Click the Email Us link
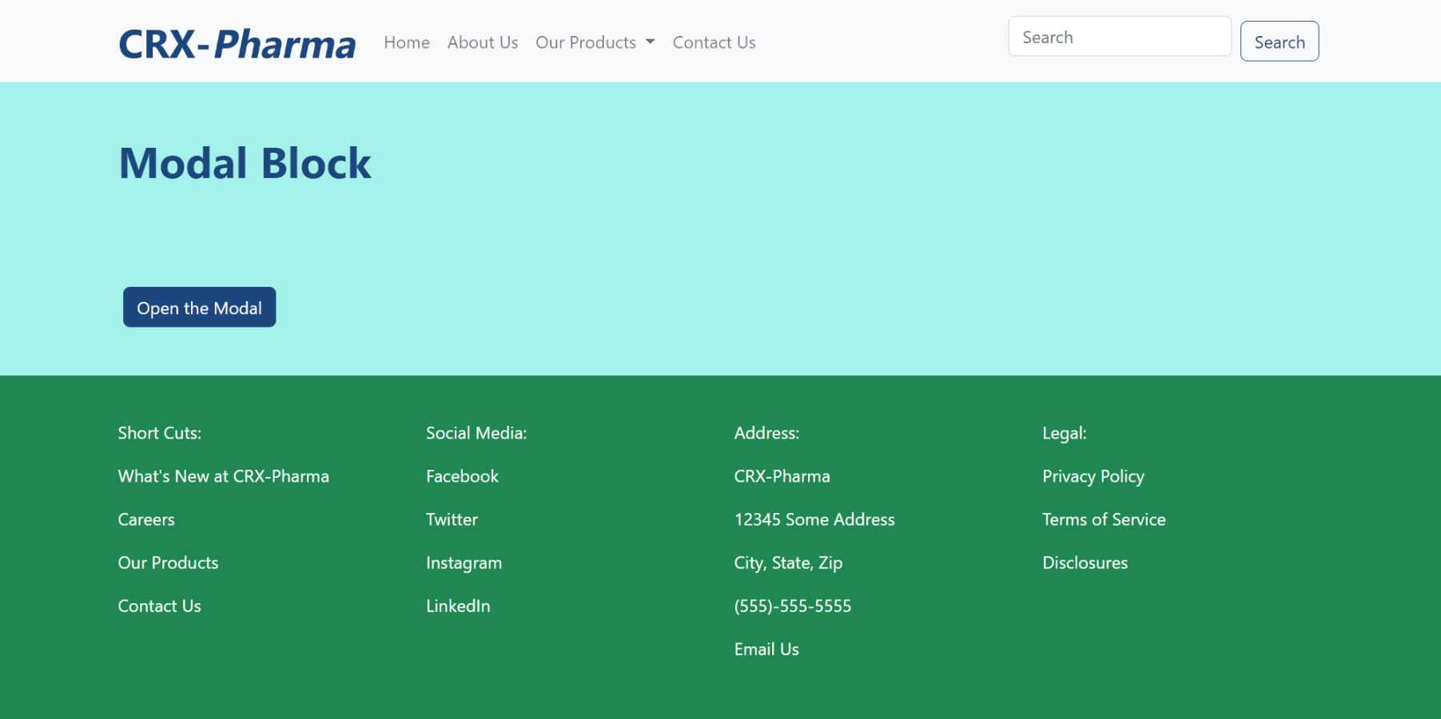The width and height of the screenshot is (1441, 719). click(x=766, y=649)
